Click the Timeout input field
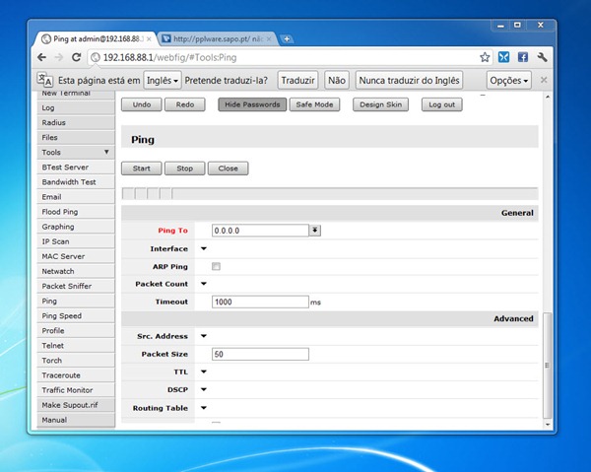This screenshot has width=591, height=472. point(260,302)
